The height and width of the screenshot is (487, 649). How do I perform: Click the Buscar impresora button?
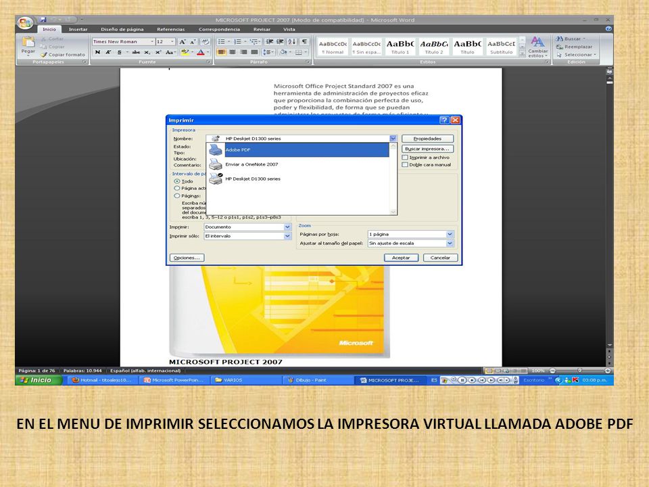click(427, 149)
